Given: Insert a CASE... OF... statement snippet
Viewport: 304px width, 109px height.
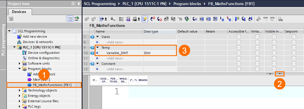Looking at the screenshot, I should (x=105, y=80).
